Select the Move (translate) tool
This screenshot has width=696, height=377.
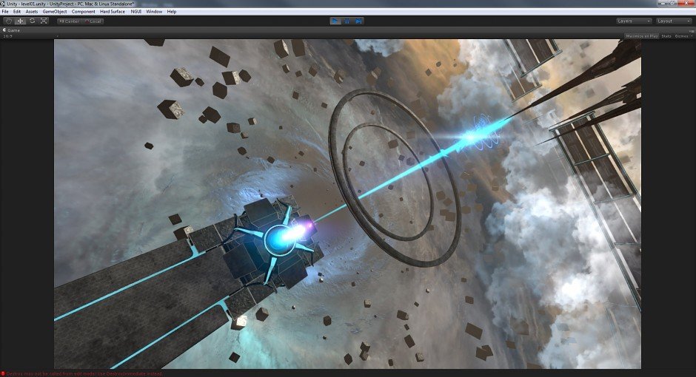click(20, 21)
